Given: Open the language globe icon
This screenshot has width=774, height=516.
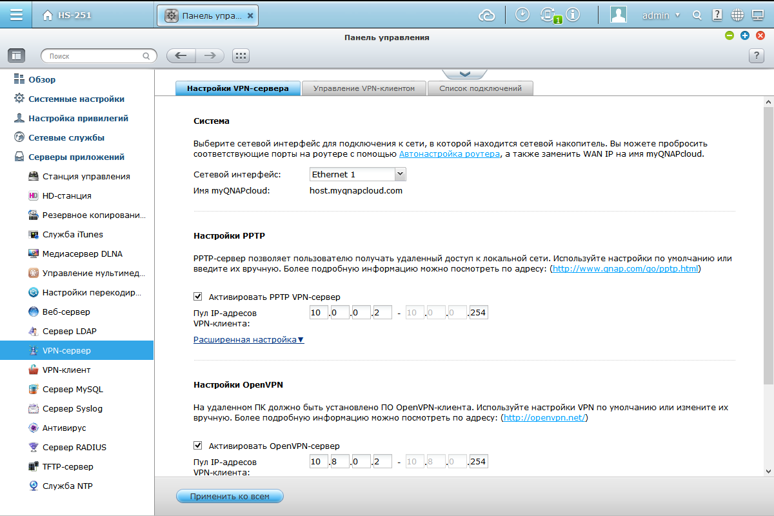Looking at the screenshot, I should [x=738, y=15].
